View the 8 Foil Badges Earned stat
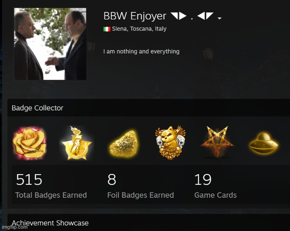 pos(141,186)
